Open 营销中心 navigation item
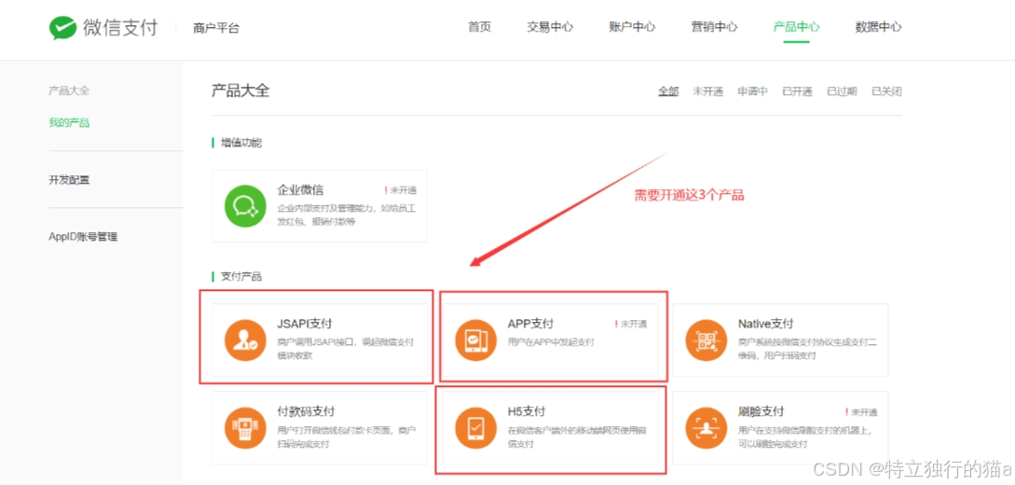The image size is (1015, 485). pos(714,27)
